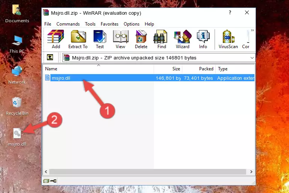289x193 pixels.
Task: Sort by the Packed column header
Action: point(199,69)
